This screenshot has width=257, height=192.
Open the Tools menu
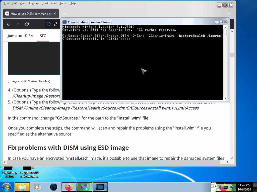coord(63,3)
